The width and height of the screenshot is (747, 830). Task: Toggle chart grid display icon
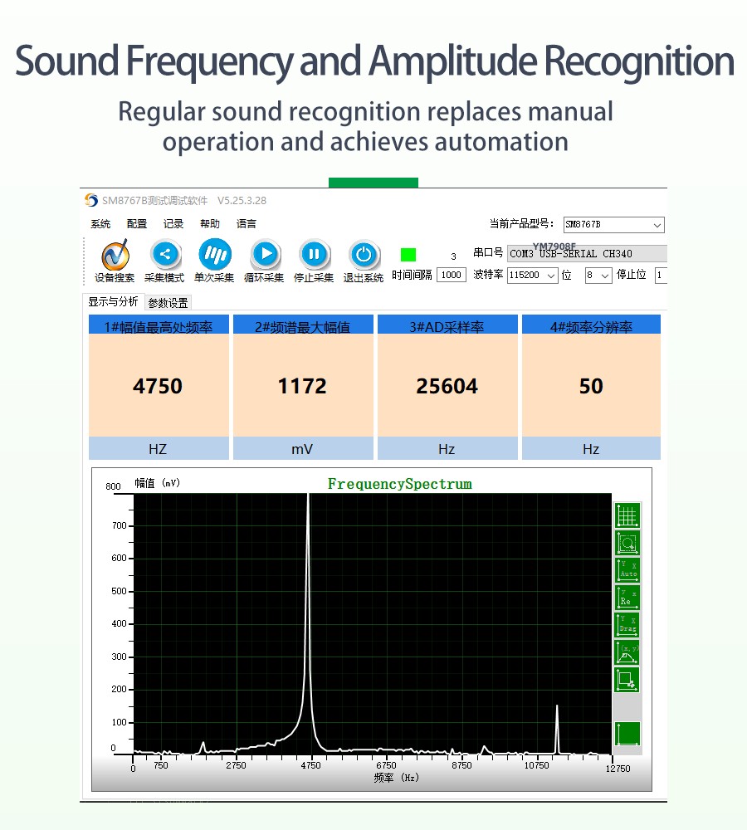627,515
